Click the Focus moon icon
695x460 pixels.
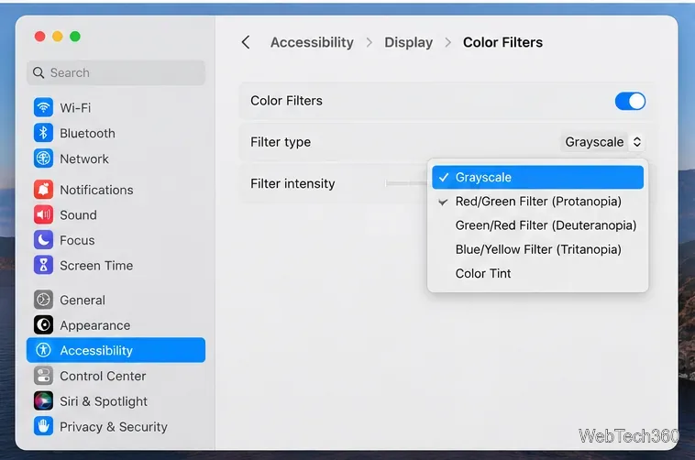coord(43,240)
